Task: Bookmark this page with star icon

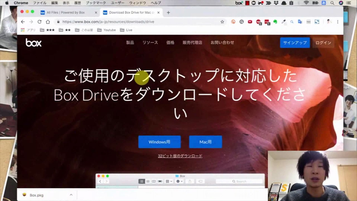Action: (x=222, y=22)
